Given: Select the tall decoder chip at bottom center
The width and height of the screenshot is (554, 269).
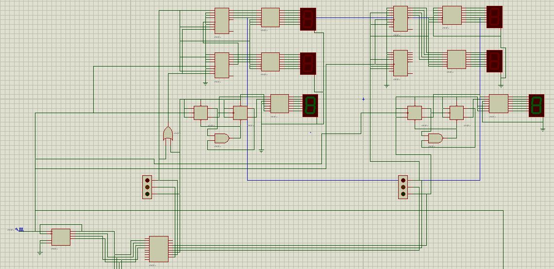Looking at the screenshot, I should click(x=159, y=249).
